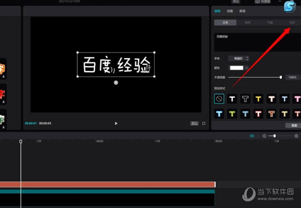Apply the plain white T preset style
Viewport: 301px width, 208px height.
pos(232,99)
